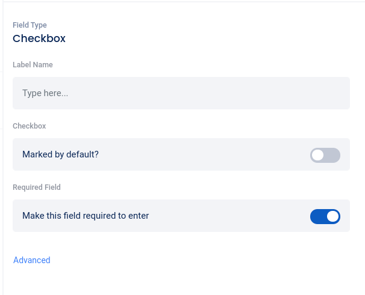Image resolution: width=365 pixels, height=295 pixels.
Task: Click the blue track of the on switch
Action: (317, 216)
